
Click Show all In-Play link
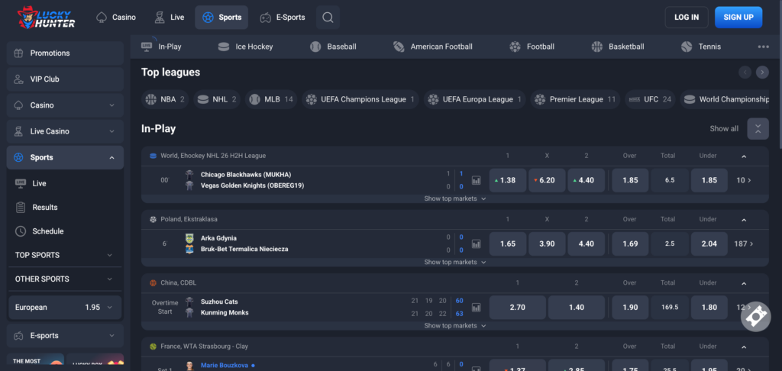coord(724,129)
